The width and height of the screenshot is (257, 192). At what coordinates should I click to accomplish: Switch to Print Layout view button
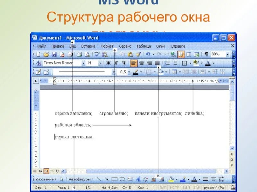[x=46, y=171]
